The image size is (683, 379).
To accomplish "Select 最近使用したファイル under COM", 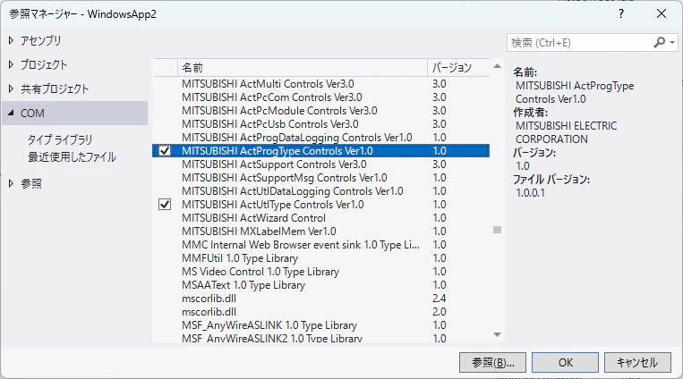I will (x=72, y=156).
